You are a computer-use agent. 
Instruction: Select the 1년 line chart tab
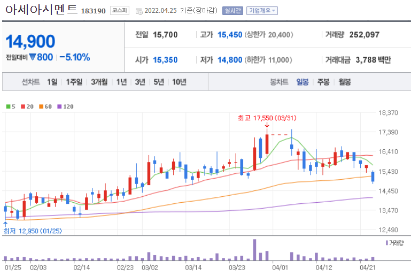tap(121, 82)
